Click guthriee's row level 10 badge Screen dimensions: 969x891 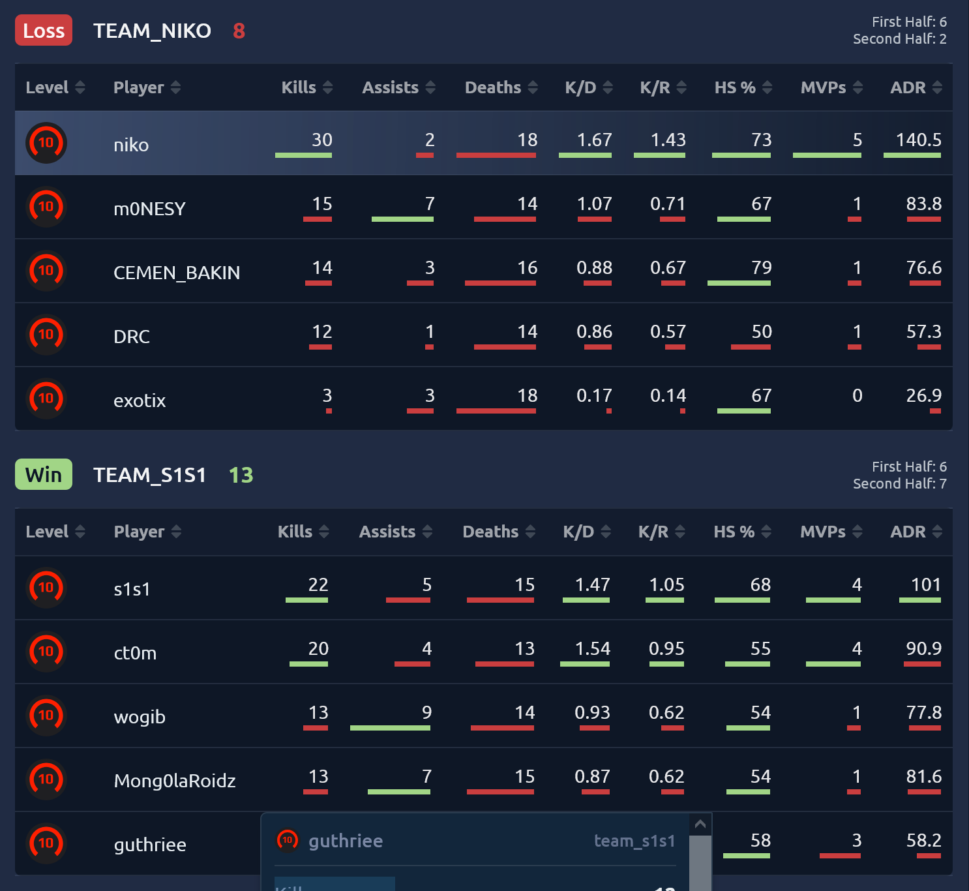click(x=46, y=843)
